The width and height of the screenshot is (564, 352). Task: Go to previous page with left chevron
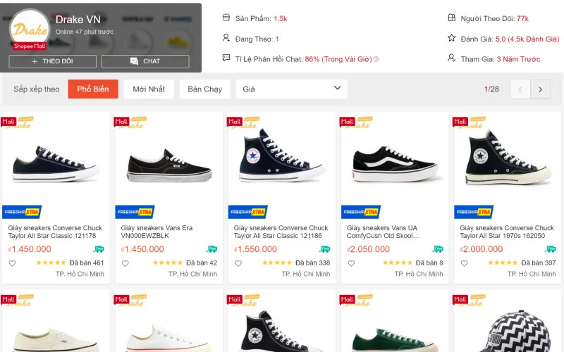click(520, 89)
